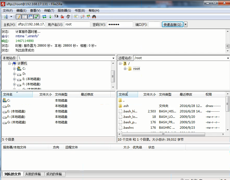The width and height of the screenshot is (230, 180).
Task: Sort local files by 文件名 column
Action: pos(17,95)
